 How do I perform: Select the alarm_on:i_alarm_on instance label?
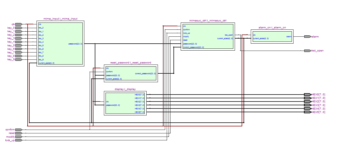(272, 28)
